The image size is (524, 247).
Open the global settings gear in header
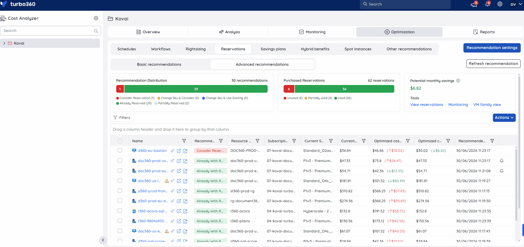coord(500,4)
